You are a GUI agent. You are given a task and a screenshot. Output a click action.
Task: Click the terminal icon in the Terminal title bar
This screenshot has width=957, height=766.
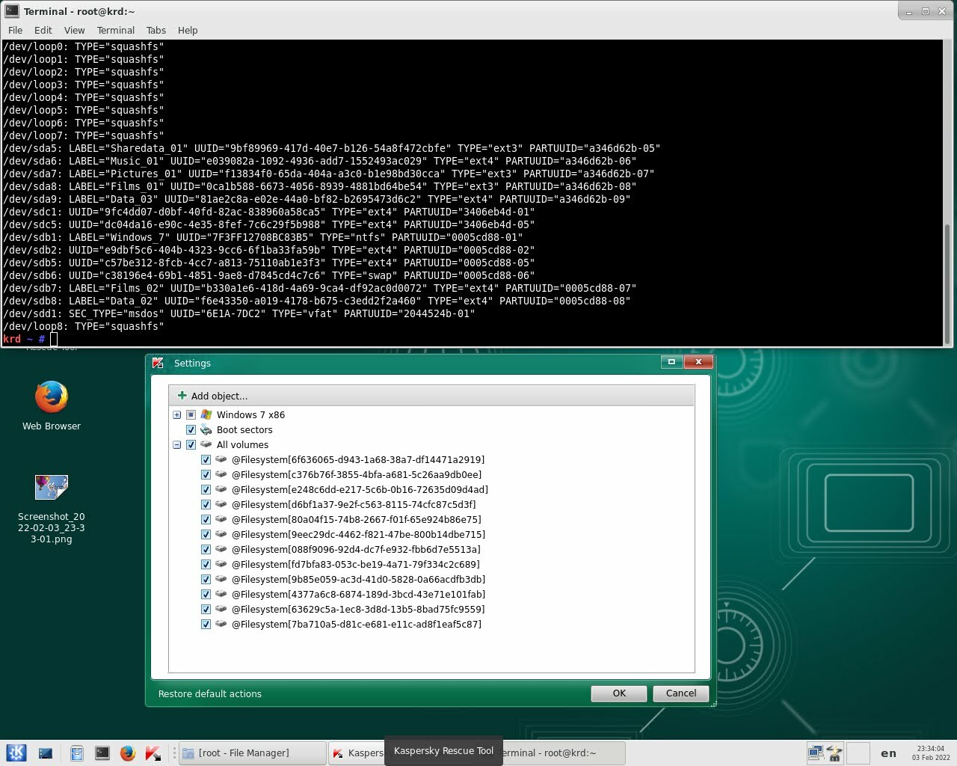coord(11,10)
